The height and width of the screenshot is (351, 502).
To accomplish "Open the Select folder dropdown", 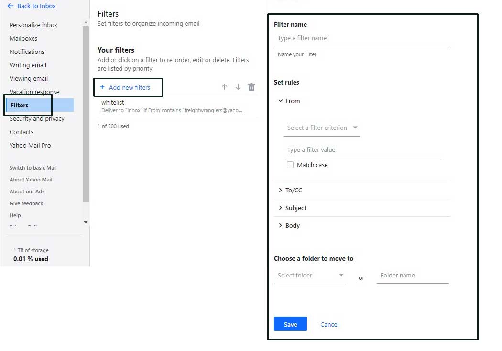I will [x=310, y=275].
